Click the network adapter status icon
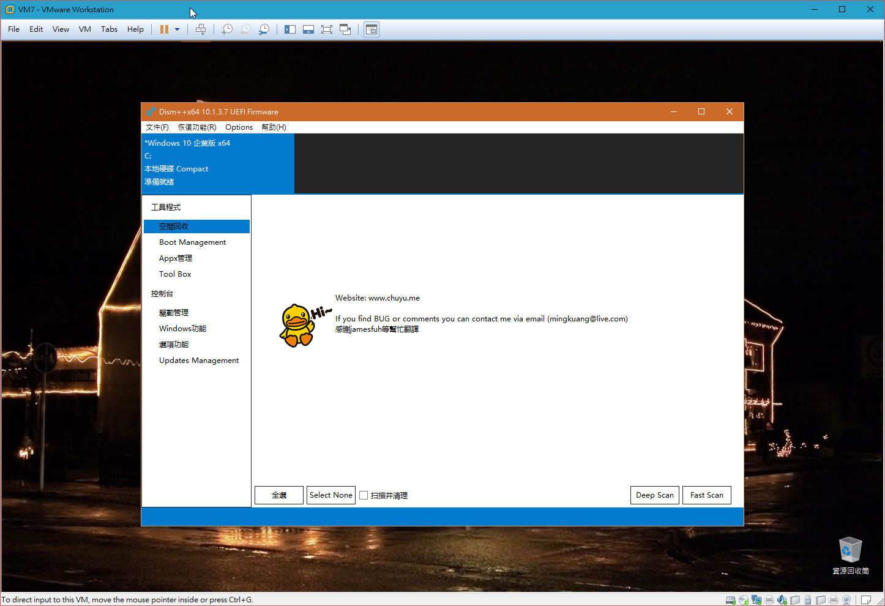This screenshot has width=885, height=606. (x=756, y=600)
